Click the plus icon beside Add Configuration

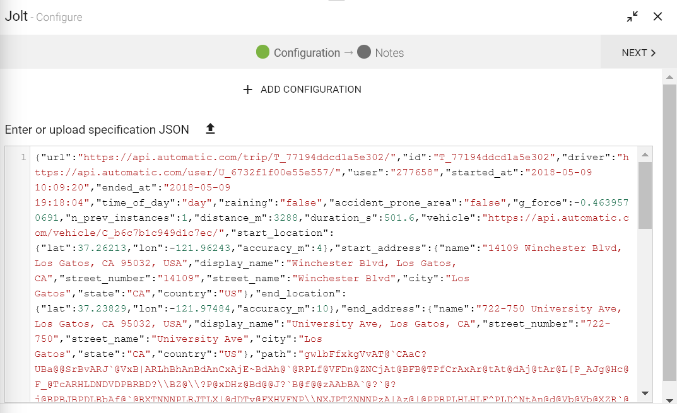pyautogui.click(x=248, y=90)
